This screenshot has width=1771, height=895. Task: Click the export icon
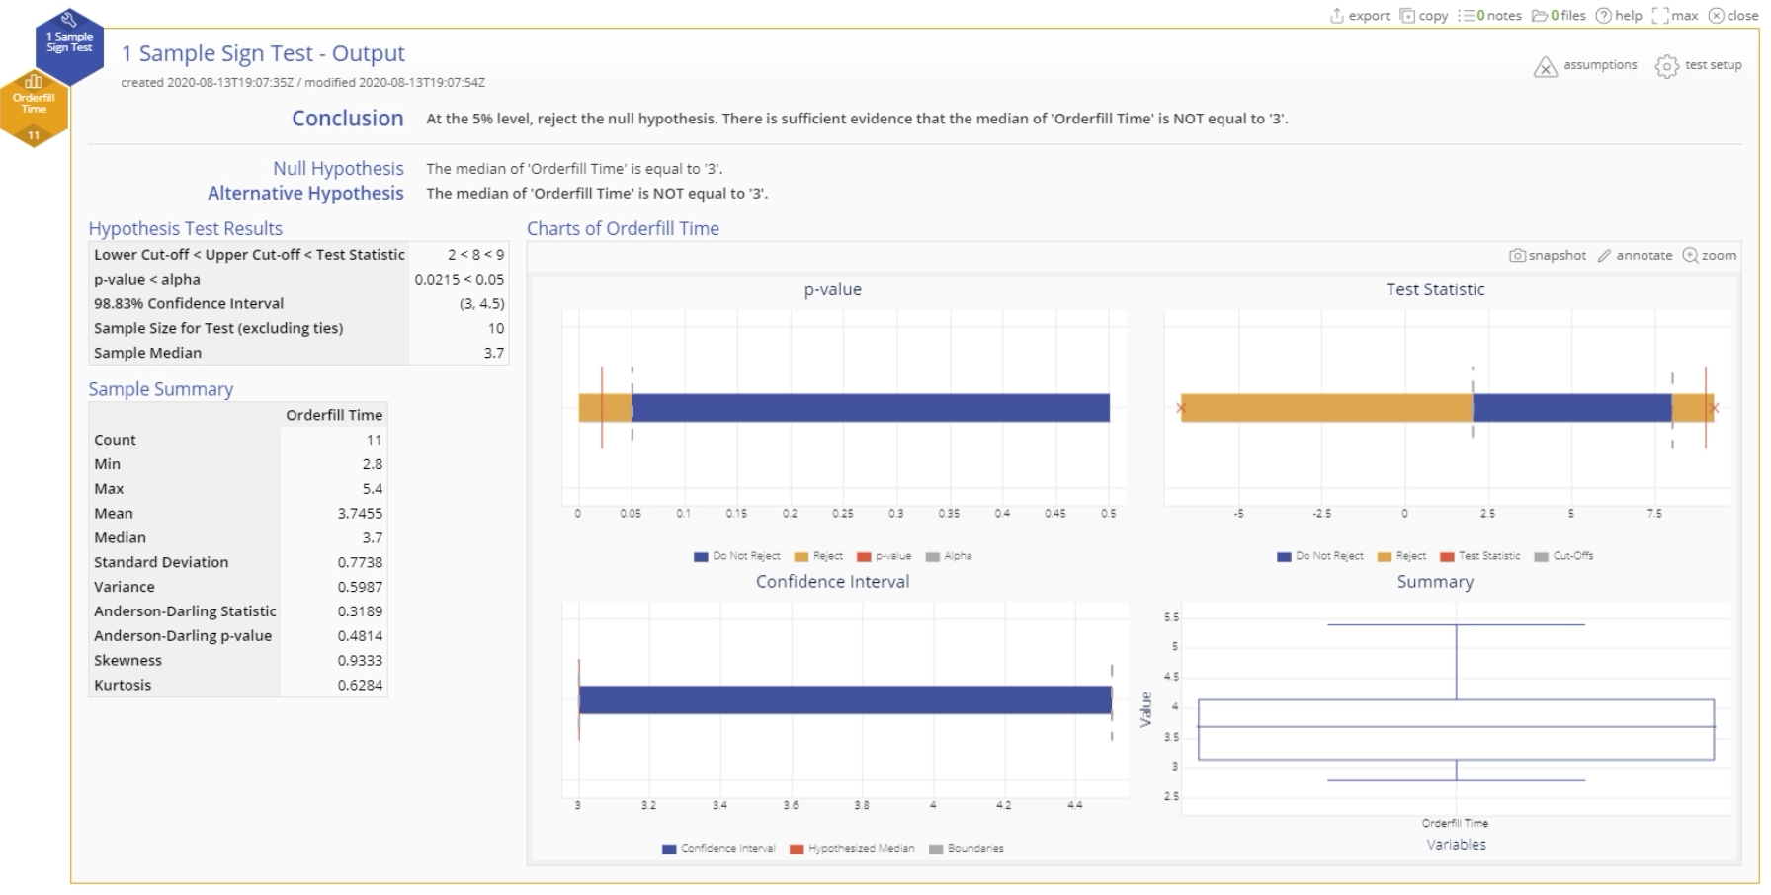coord(1337,15)
